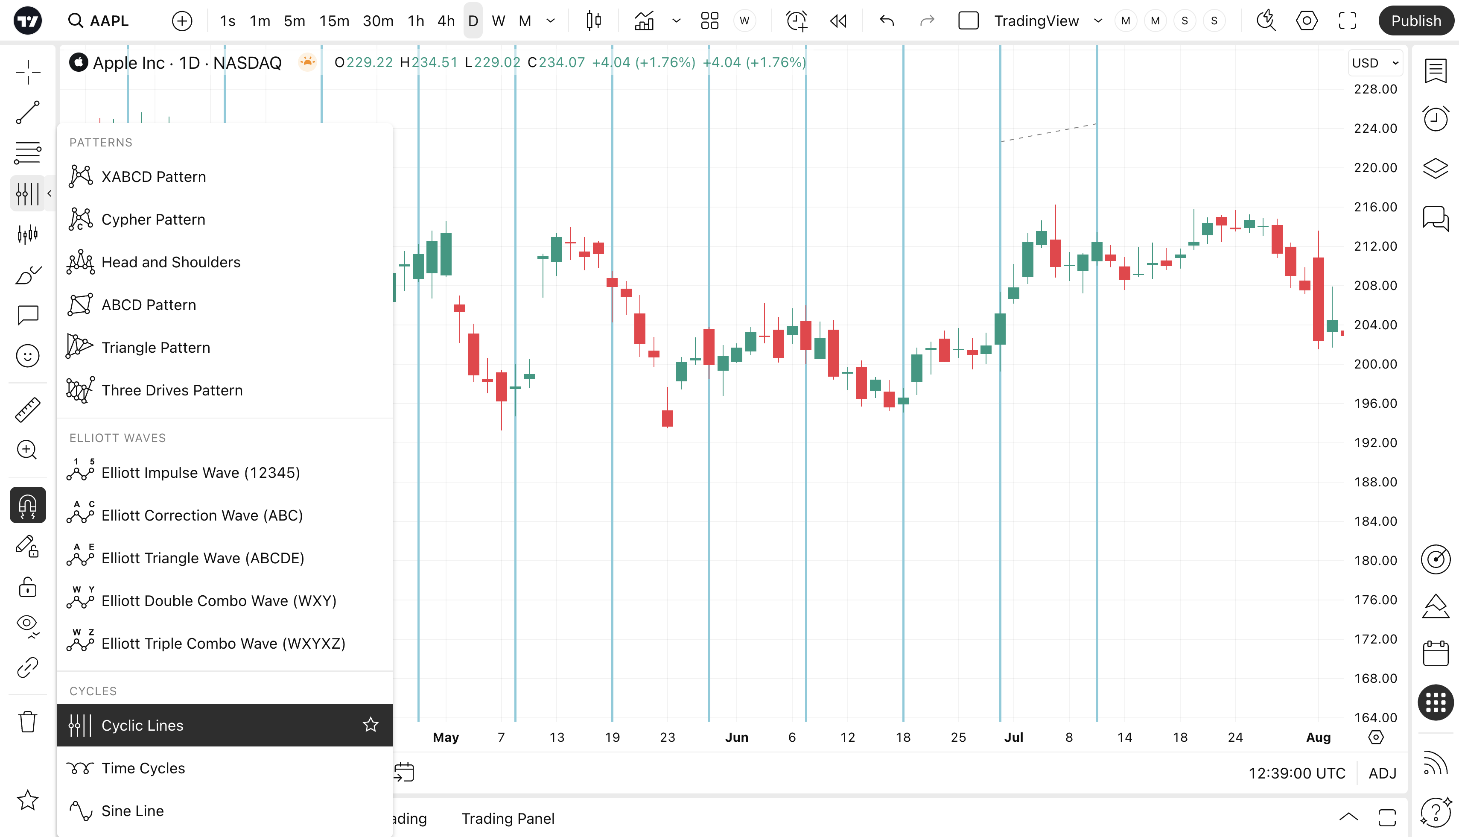Open the Measure ruler tool

coord(28,410)
